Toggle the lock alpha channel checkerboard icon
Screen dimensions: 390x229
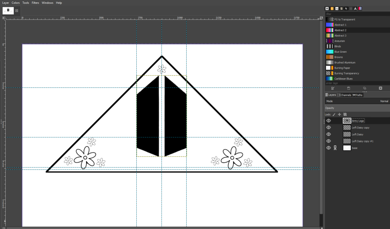[345, 114]
